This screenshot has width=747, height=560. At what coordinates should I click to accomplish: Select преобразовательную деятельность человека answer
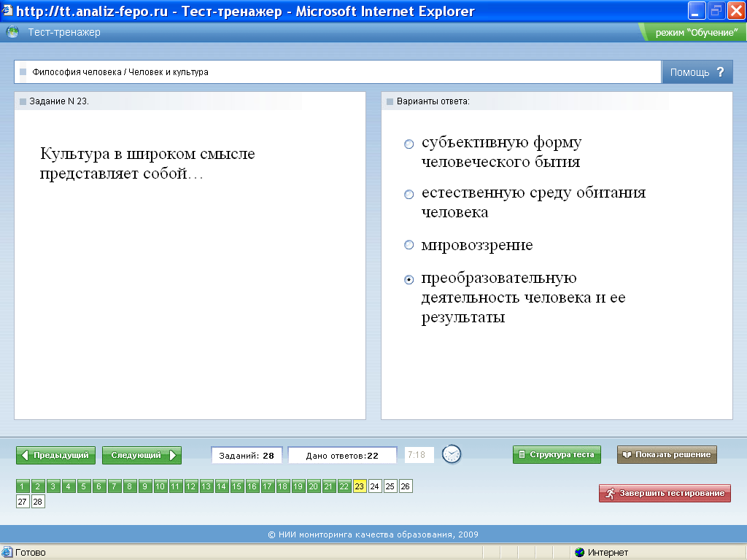point(409,279)
